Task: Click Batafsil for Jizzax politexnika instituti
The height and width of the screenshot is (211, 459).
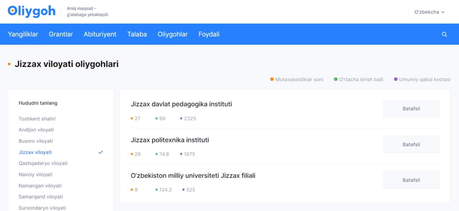Action: pos(411,144)
